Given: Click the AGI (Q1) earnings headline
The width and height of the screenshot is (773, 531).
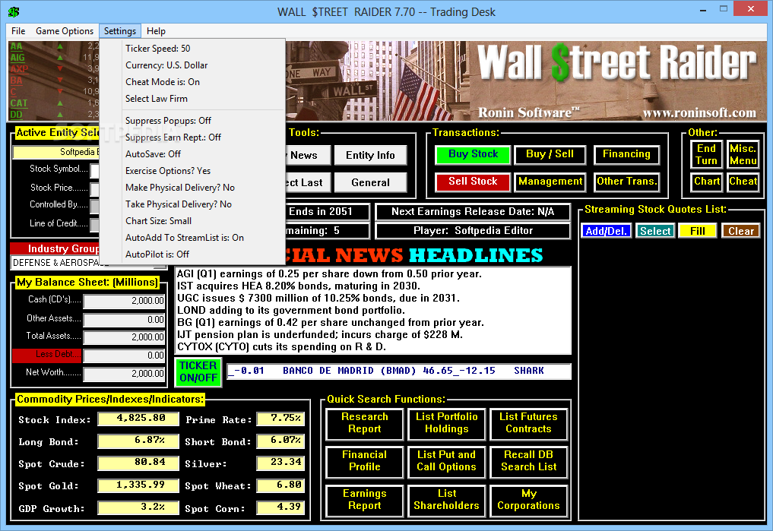Looking at the screenshot, I should (329, 274).
